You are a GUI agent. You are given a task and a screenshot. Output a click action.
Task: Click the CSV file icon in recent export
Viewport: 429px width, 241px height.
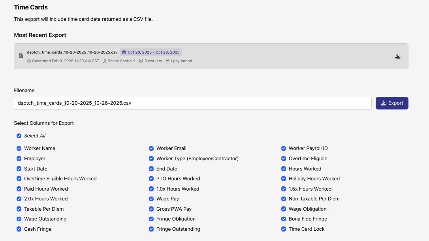(x=21, y=56)
